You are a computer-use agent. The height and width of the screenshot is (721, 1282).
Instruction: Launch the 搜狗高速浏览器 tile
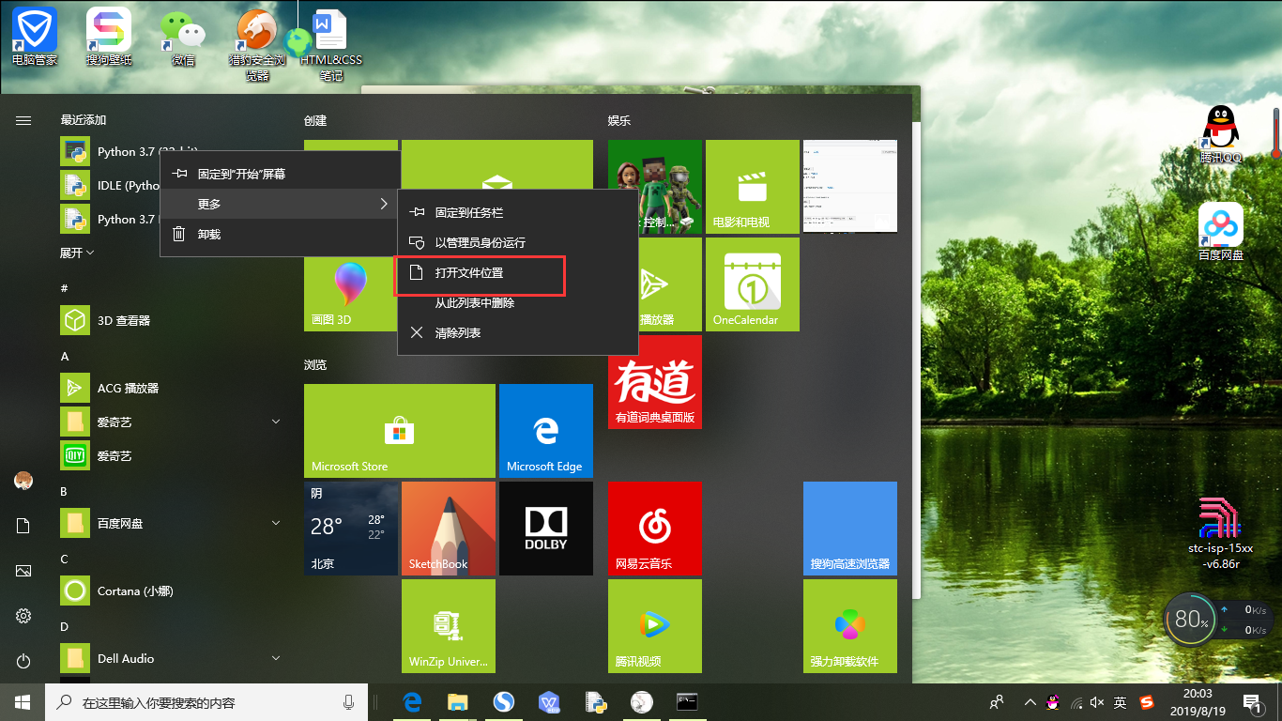(x=850, y=529)
